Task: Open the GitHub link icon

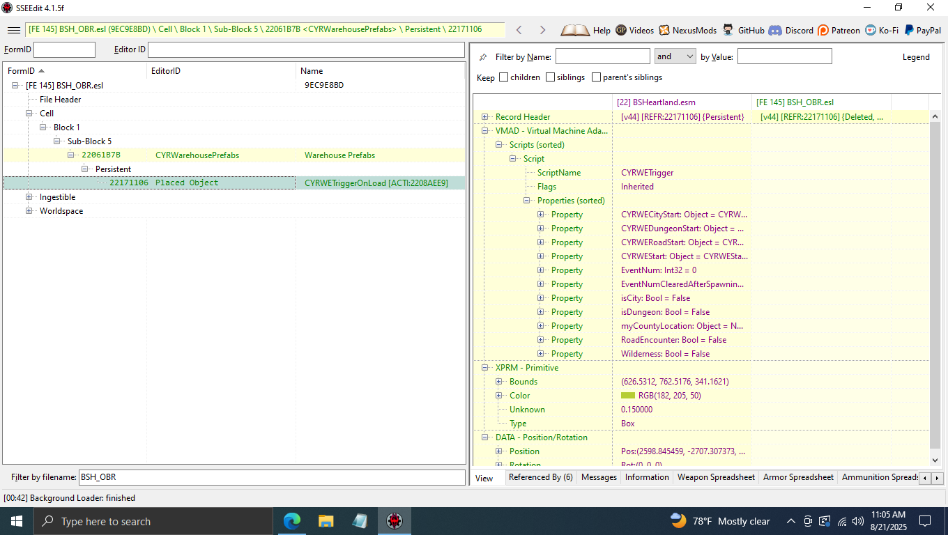Action: [728, 30]
